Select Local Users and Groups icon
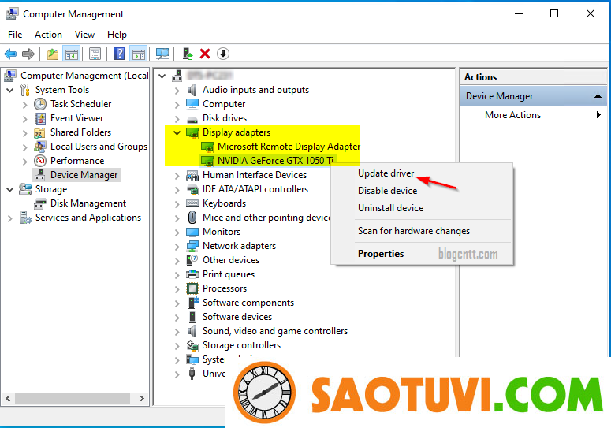The height and width of the screenshot is (428, 611). coord(40,147)
